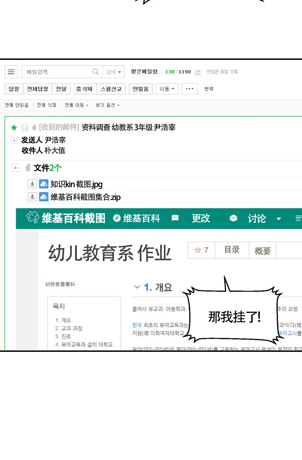The image size is (302, 460).
Task: Click the 전체답장 reply-all button
Action: pyautogui.click(x=37, y=89)
